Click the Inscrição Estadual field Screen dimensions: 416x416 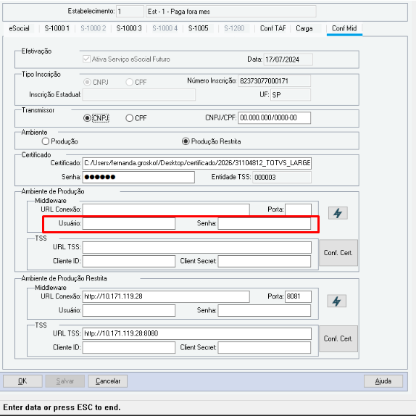click(x=139, y=95)
